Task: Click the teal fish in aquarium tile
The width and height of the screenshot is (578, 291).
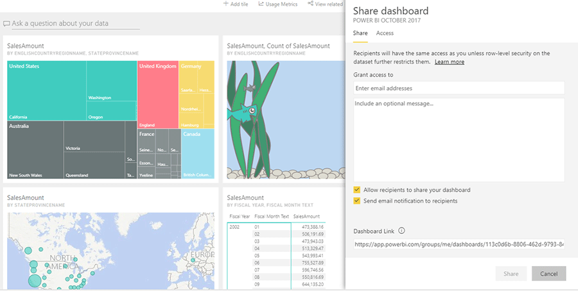Action: coord(242,112)
